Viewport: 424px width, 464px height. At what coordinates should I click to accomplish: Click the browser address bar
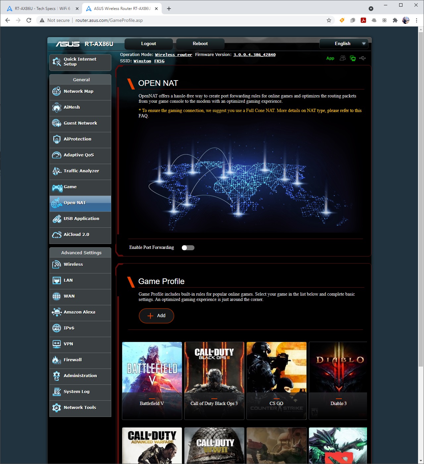point(199,20)
